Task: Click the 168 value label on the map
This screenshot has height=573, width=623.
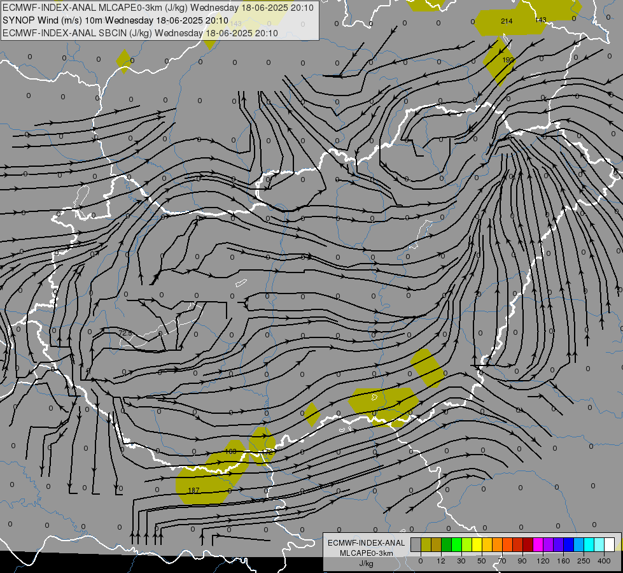Action: pyautogui.click(x=230, y=451)
